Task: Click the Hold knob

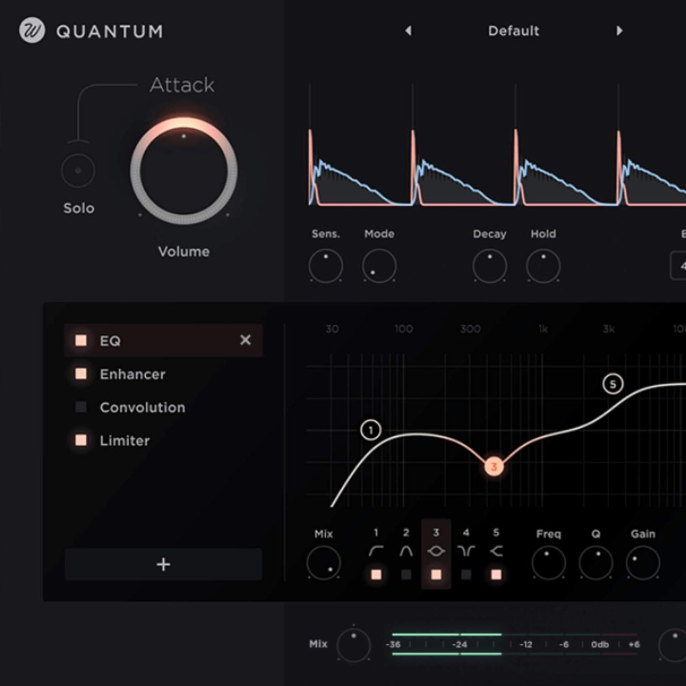Action: click(x=543, y=266)
